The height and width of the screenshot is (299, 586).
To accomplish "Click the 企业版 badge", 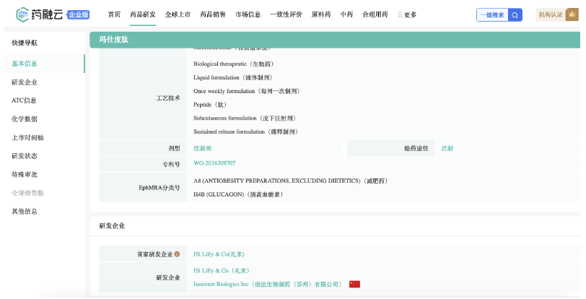I will coord(78,15).
